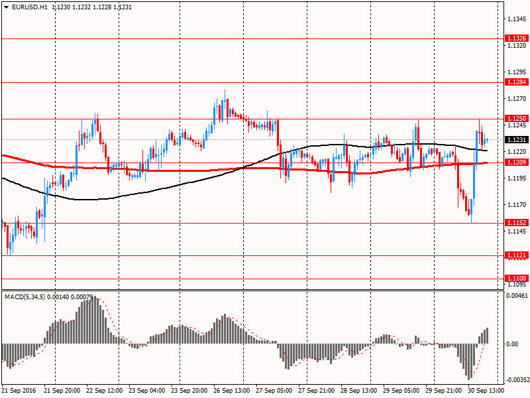Select the horizontal line at 1.1152

[x=265, y=223]
